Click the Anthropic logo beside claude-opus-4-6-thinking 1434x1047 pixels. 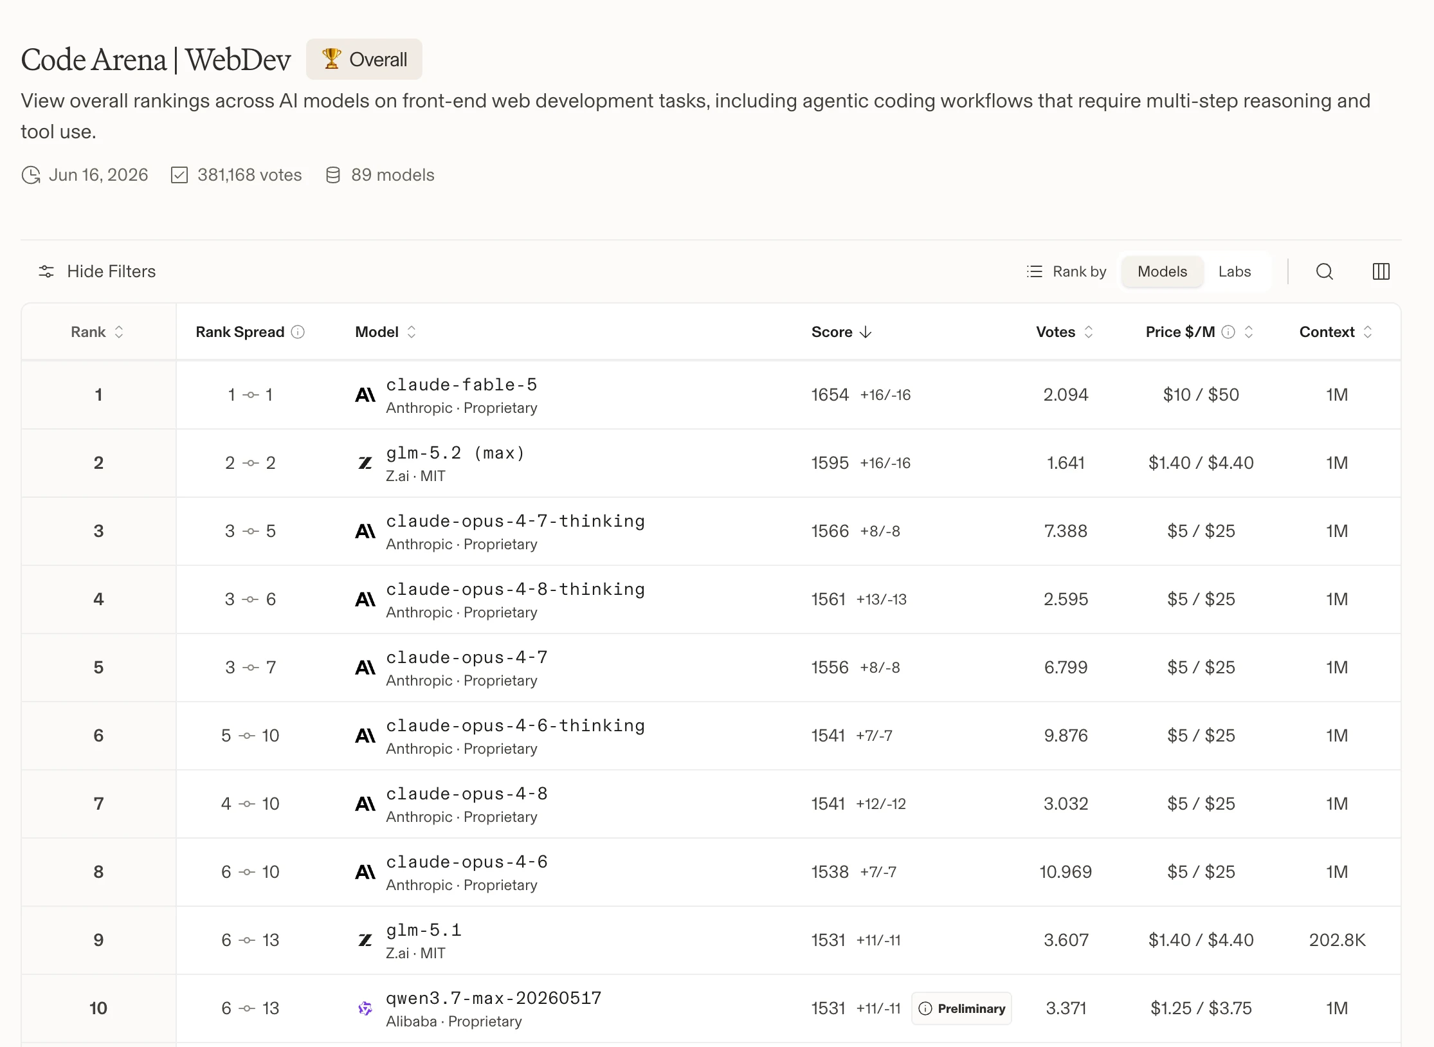pyautogui.click(x=365, y=736)
